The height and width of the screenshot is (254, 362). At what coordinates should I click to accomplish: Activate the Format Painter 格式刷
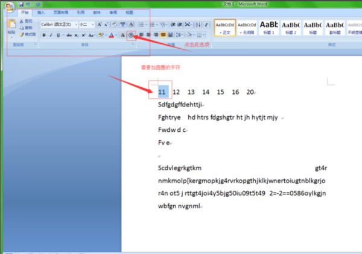point(28,34)
